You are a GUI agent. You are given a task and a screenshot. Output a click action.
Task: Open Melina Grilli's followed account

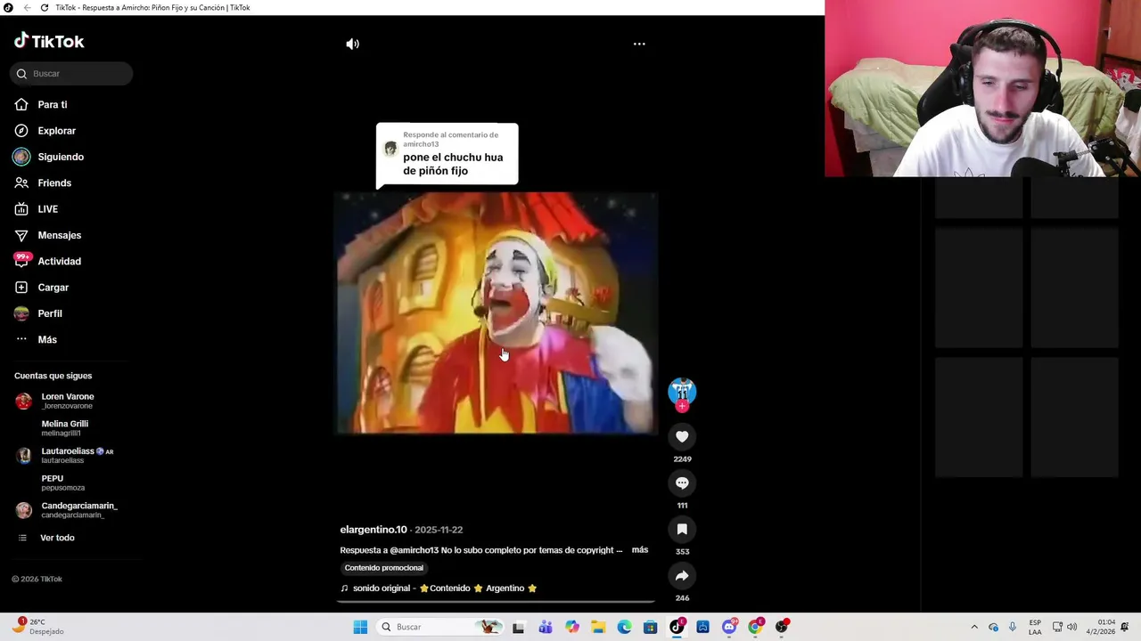pos(64,428)
